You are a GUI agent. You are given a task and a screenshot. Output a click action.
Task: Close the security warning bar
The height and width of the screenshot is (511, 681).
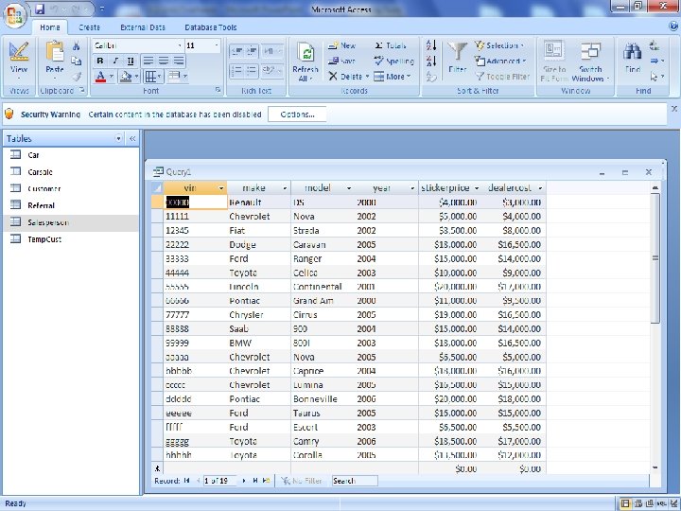tap(674, 108)
